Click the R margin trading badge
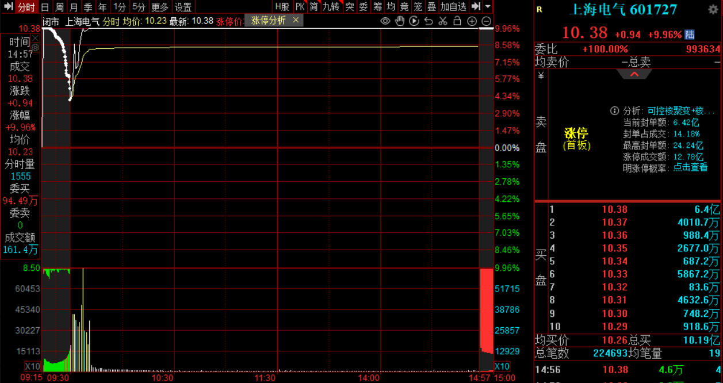The width and height of the screenshot is (723, 383). pyautogui.click(x=539, y=9)
